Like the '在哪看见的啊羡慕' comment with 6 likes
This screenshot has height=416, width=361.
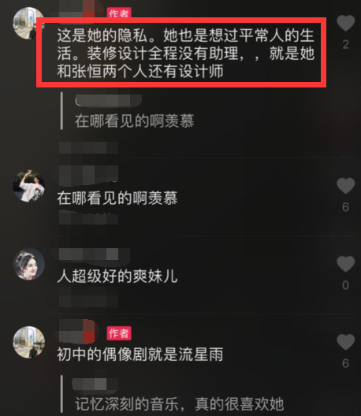(345, 186)
